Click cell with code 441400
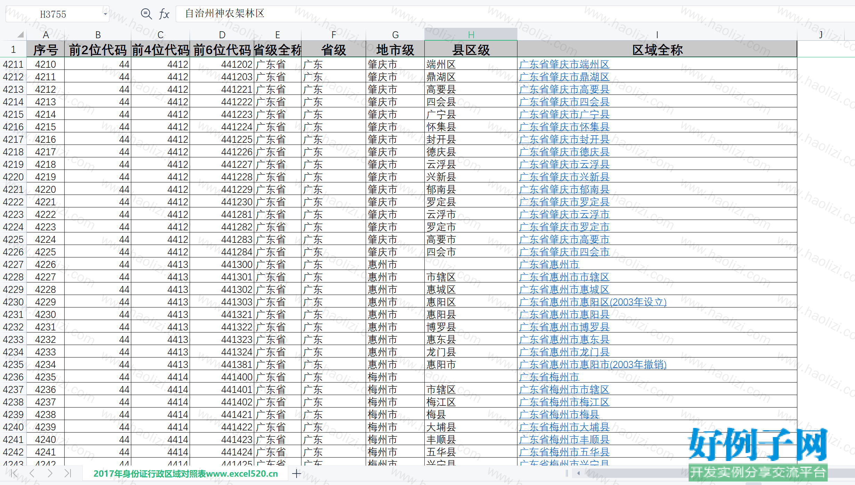The width and height of the screenshot is (855, 485). click(x=222, y=377)
